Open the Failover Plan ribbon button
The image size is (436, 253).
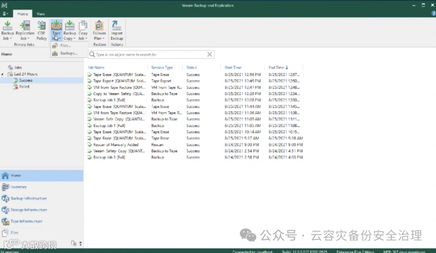(x=99, y=30)
